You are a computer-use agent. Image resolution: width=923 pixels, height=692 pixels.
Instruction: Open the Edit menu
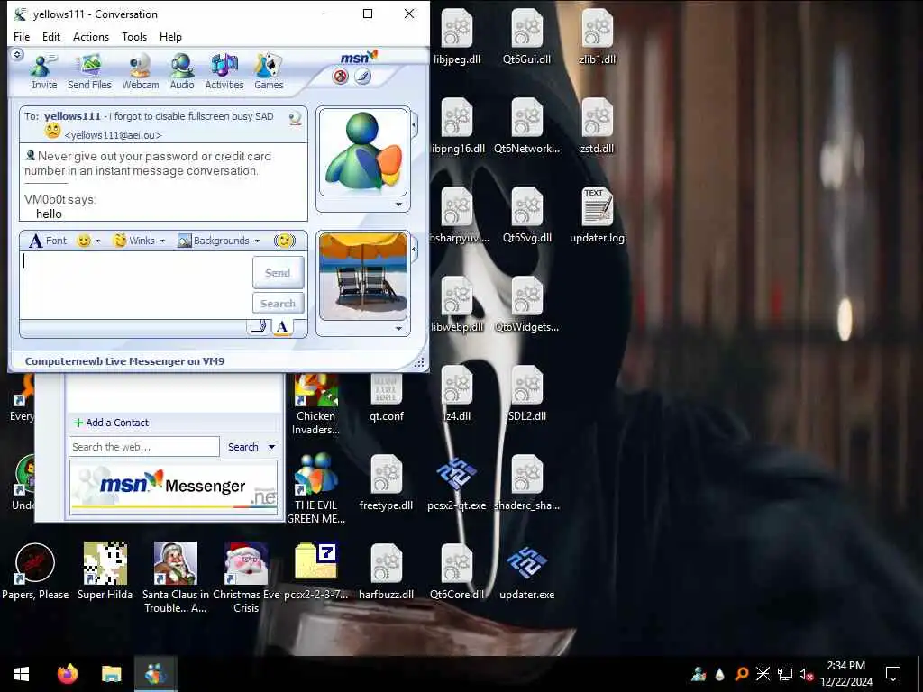(51, 36)
